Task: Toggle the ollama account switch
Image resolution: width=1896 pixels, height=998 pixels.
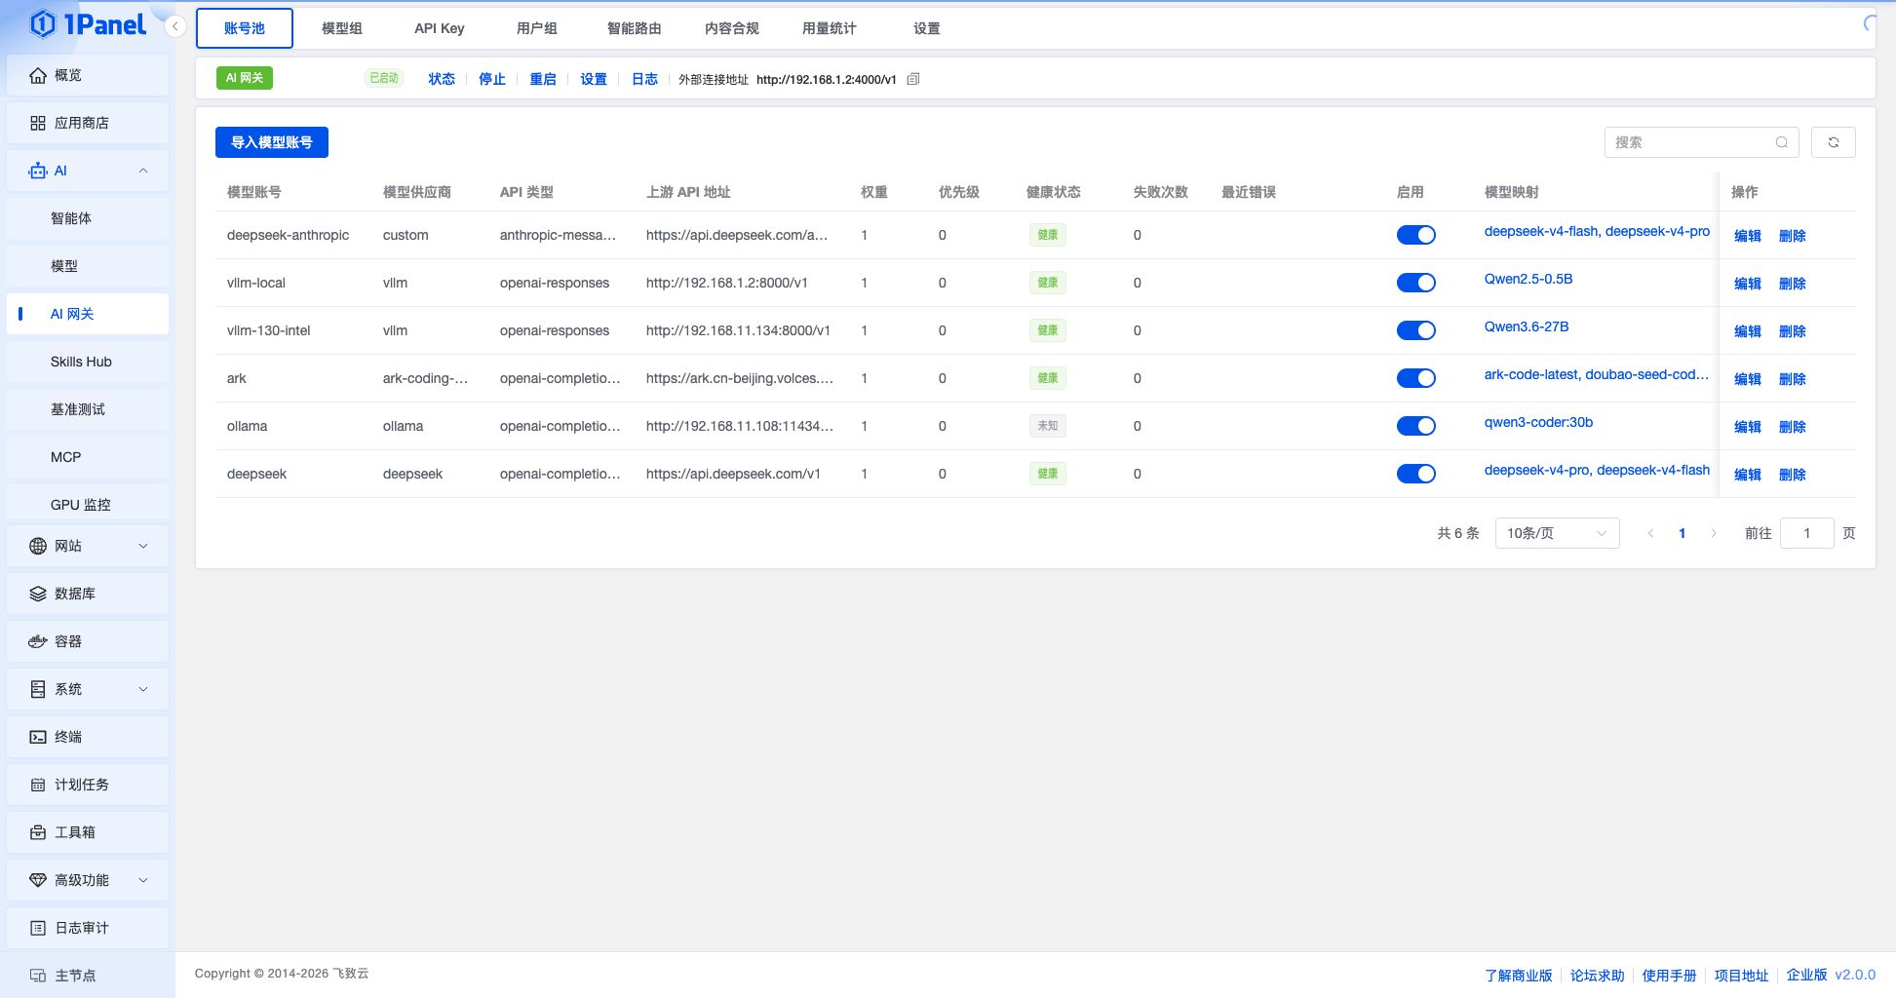Action: pyautogui.click(x=1415, y=426)
